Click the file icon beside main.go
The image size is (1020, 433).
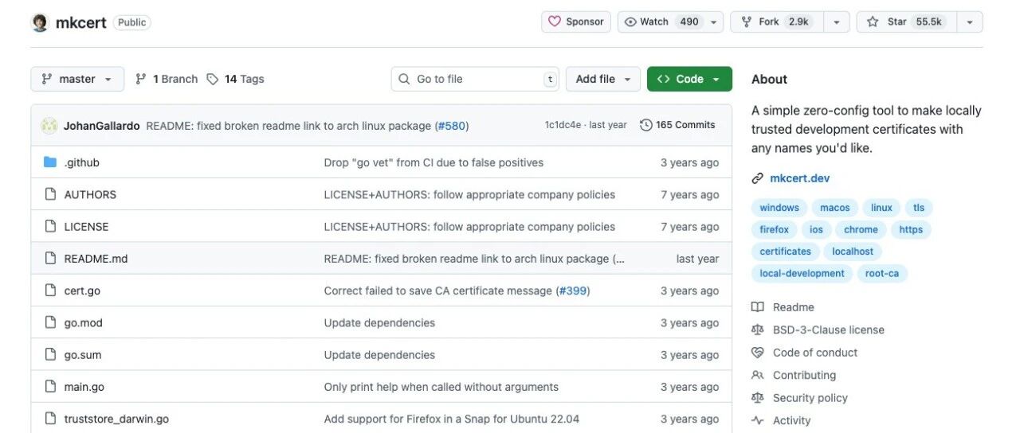click(50, 387)
